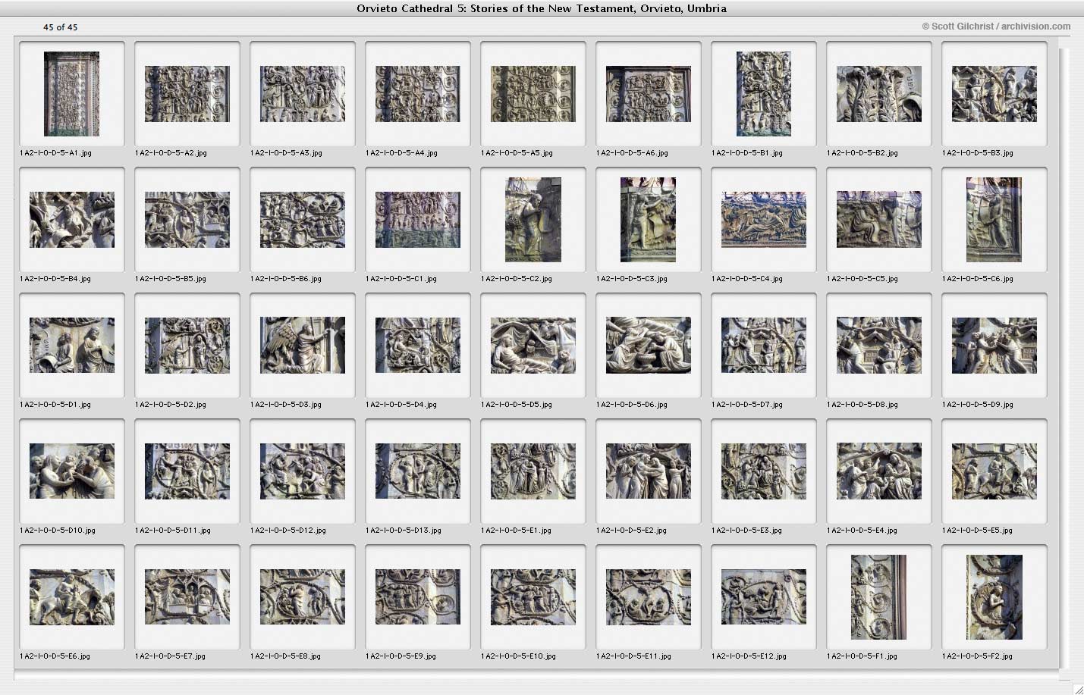Open image 1A2-I-O-D-5-C5.jpg

879,220
